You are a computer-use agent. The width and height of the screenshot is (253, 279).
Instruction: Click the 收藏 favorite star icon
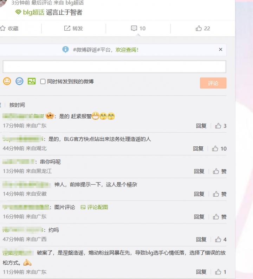(3, 28)
